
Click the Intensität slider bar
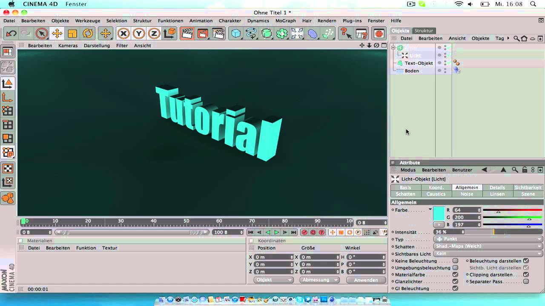point(504,232)
